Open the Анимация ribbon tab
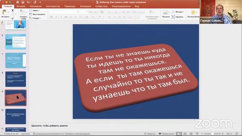The width and height of the screenshot is (242, 136). click(x=85, y=6)
